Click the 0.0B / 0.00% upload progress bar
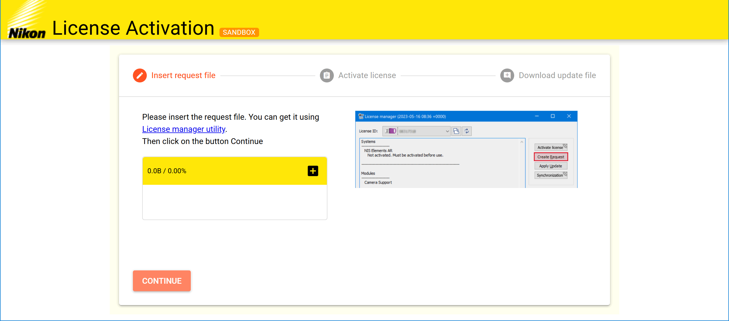 (235, 171)
